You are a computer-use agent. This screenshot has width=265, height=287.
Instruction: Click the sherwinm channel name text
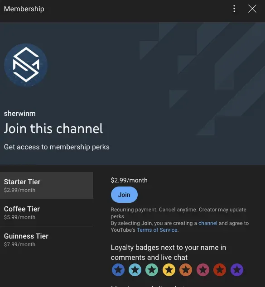(20, 114)
